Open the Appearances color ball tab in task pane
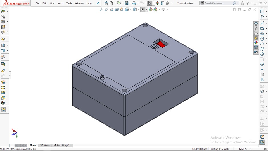 coord(256,43)
